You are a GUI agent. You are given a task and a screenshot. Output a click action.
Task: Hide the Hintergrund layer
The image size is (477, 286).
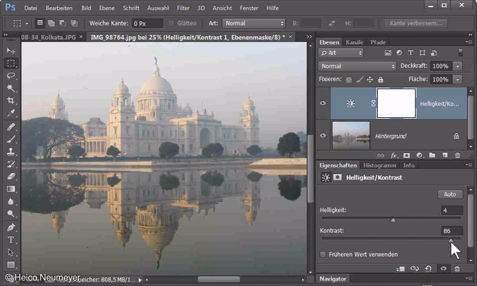pyautogui.click(x=323, y=135)
